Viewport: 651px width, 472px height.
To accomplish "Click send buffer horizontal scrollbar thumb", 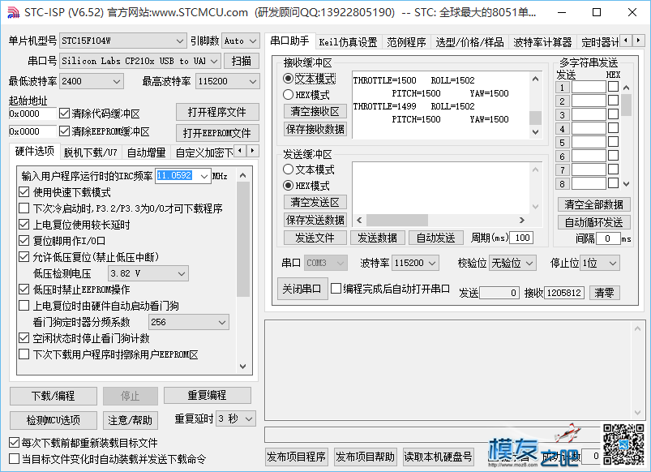I will [397, 221].
